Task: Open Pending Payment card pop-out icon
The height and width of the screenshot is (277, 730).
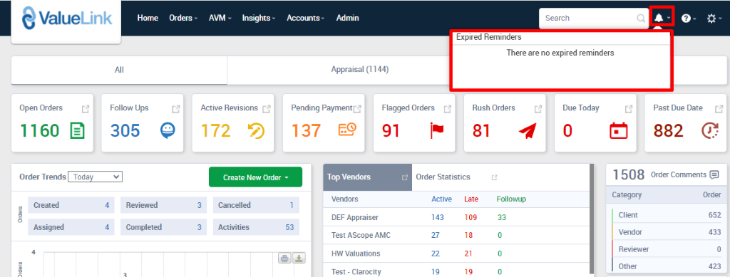Action: pyautogui.click(x=357, y=109)
